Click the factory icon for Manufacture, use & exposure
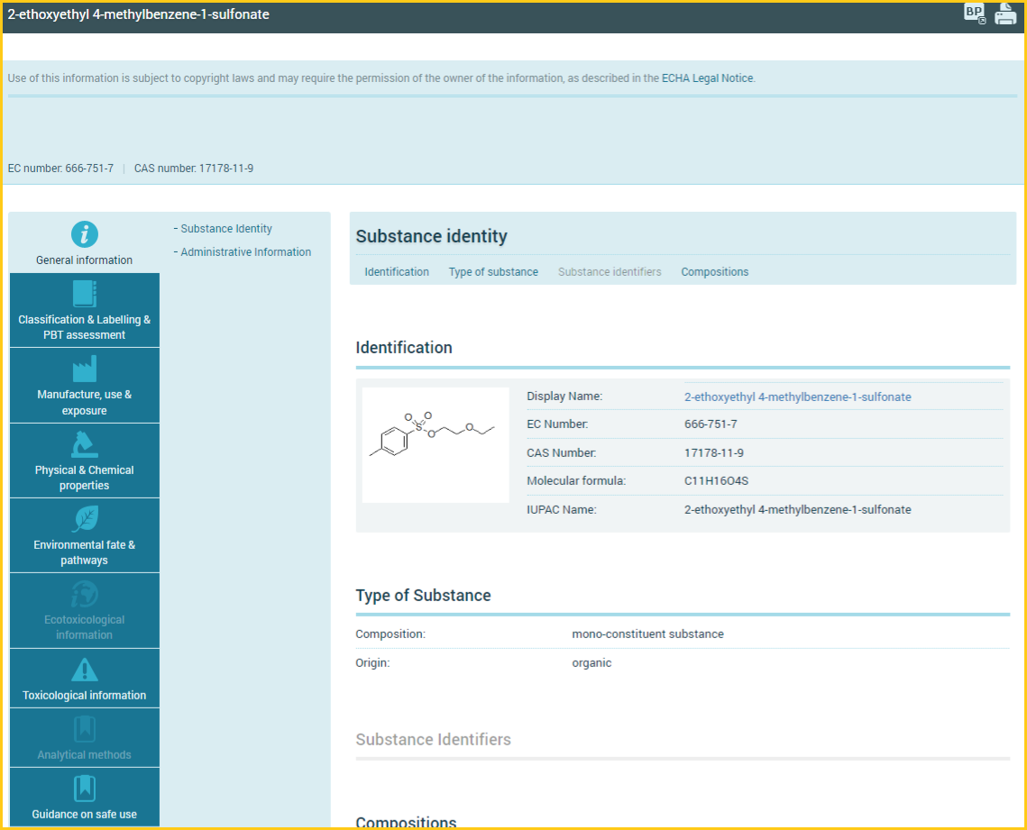The height and width of the screenshot is (830, 1027). [84, 369]
